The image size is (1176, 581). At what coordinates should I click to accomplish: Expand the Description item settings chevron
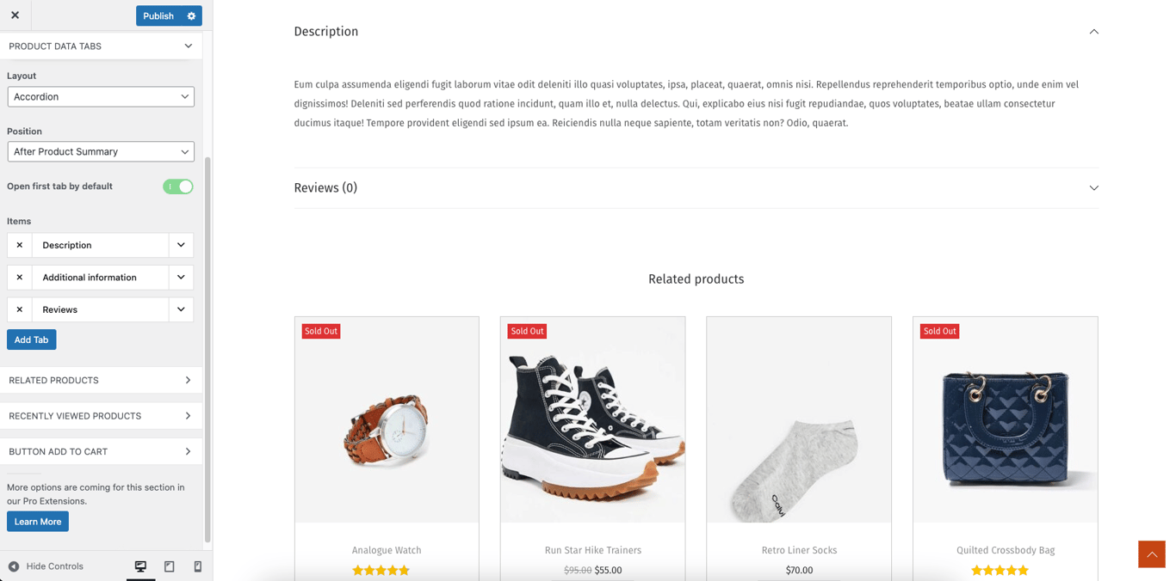click(182, 245)
